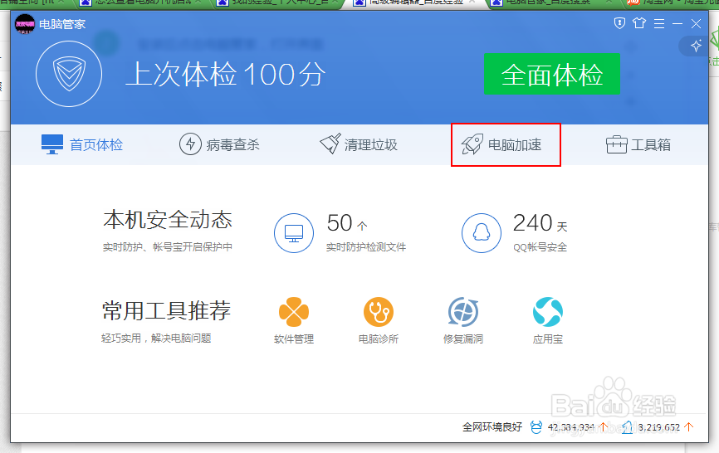
Task: Click the 电脑管家 title text
Action: [62, 24]
